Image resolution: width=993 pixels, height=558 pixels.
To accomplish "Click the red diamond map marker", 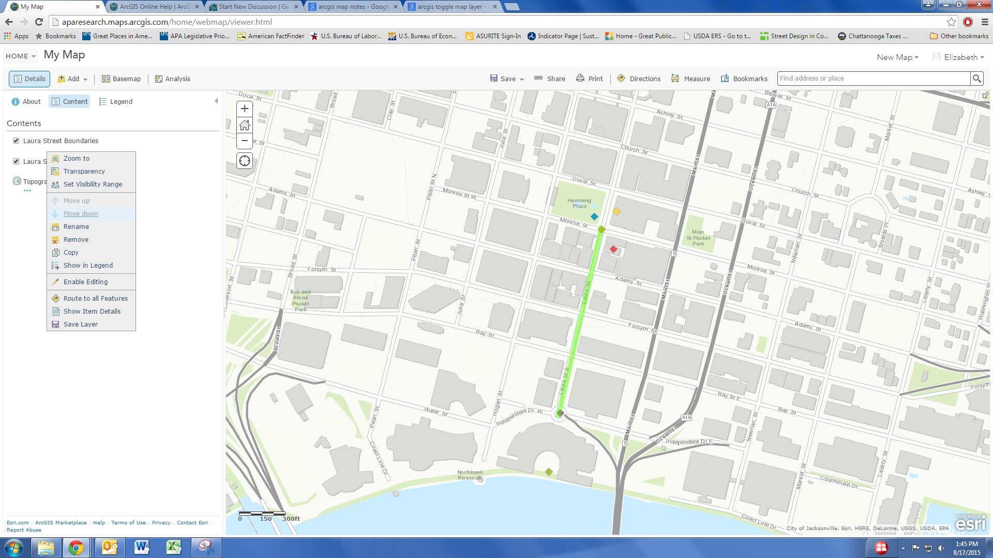I will [x=613, y=249].
